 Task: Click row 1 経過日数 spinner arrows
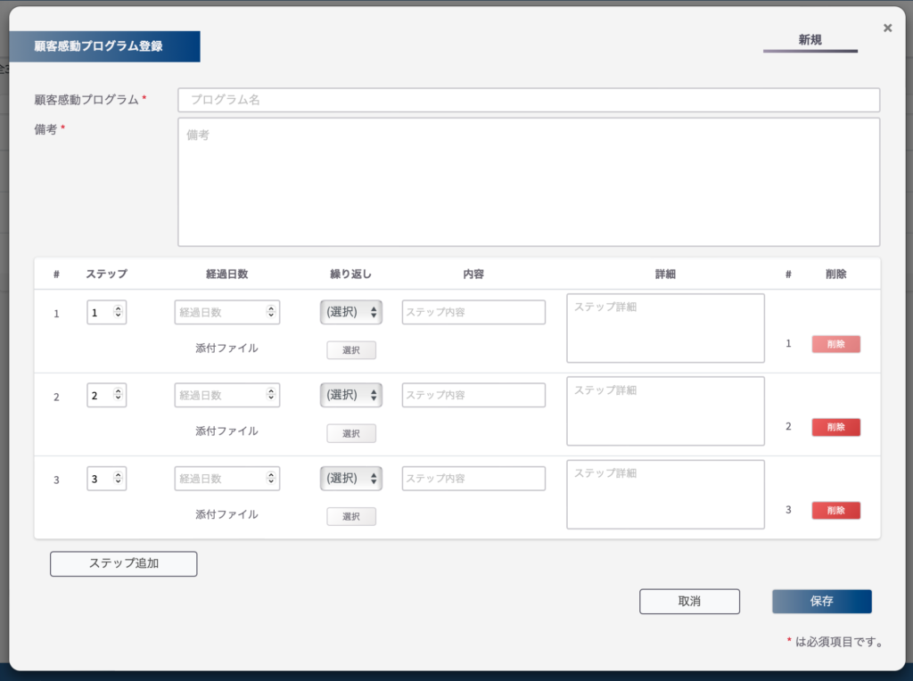click(271, 312)
